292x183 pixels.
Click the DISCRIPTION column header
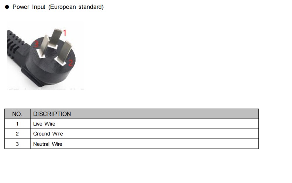tap(145, 114)
